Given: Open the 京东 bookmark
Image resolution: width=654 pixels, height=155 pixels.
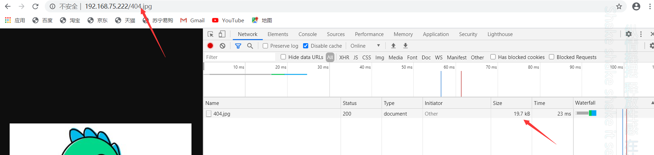Looking at the screenshot, I should pos(97,20).
